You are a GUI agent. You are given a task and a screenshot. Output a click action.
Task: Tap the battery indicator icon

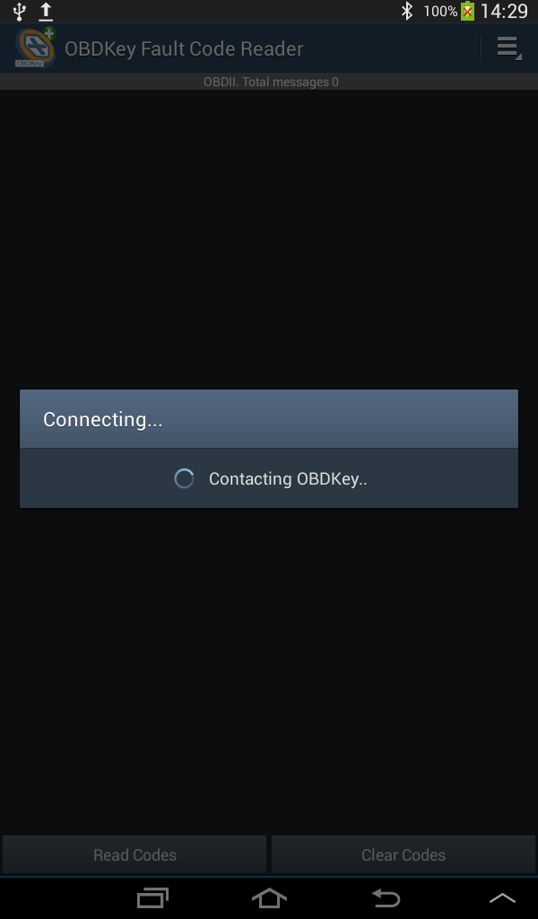(x=467, y=11)
